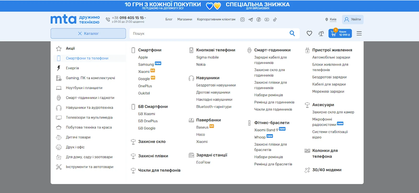Image resolution: width=419 pixels, height=193 pixels.
Task: Click the Ноутбуки і планшети laptop icon
Action: pyautogui.click(x=59, y=88)
